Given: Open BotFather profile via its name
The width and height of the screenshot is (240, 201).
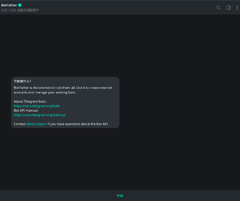Looking at the screenshot, I should (x=9, y=5).
